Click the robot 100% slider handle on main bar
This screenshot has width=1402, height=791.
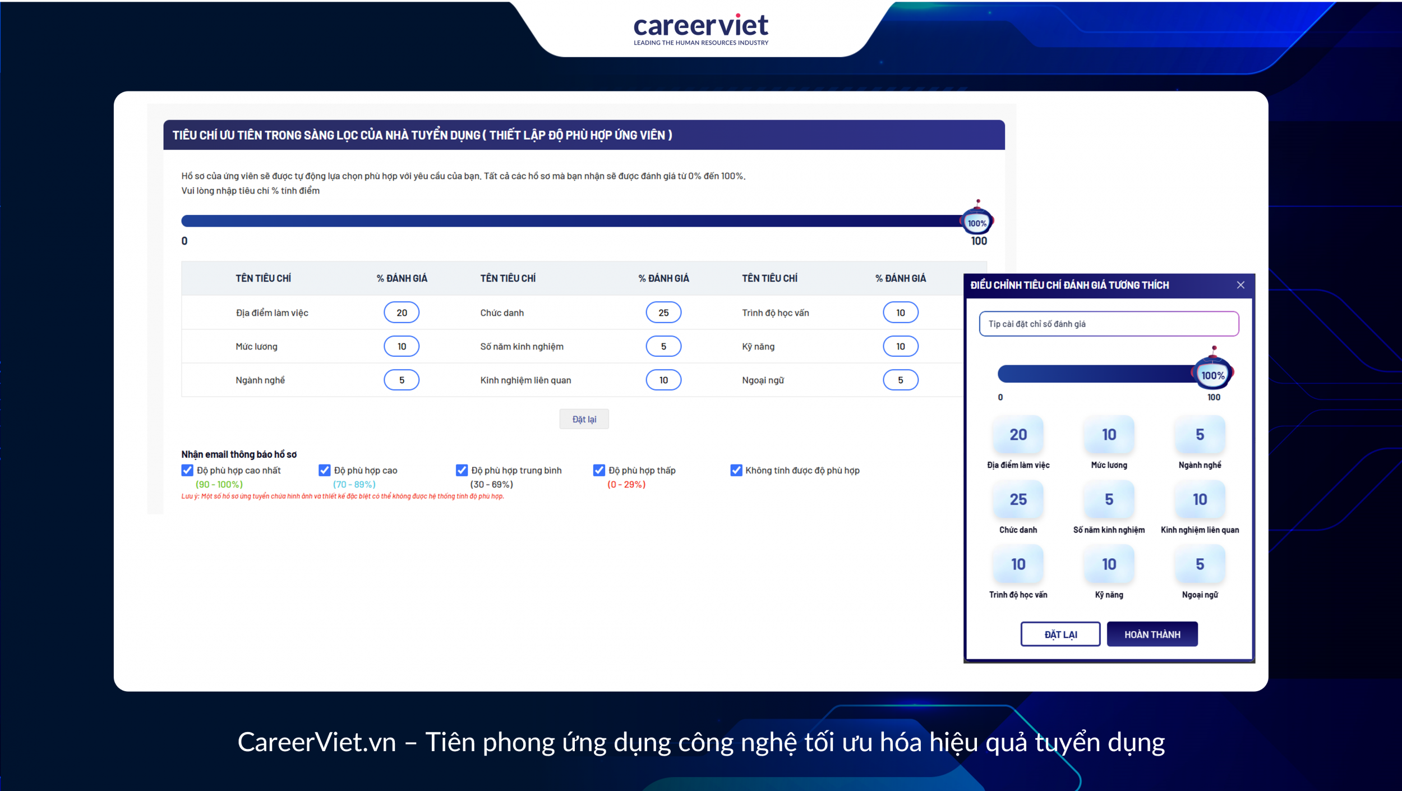[977, 222]
